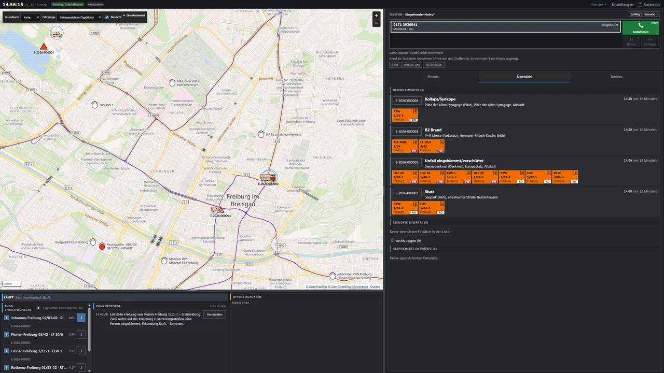Switch to the Einsatz tab
Viewport: 664px width, 373px height.
pyautogui.click(x=433, y=77)
